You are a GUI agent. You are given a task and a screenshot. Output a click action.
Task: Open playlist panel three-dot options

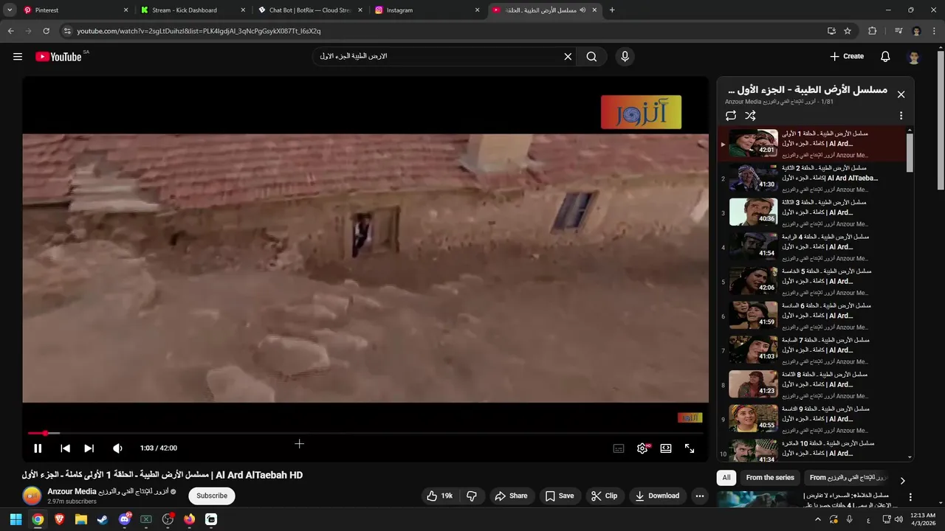pos(901,116)
